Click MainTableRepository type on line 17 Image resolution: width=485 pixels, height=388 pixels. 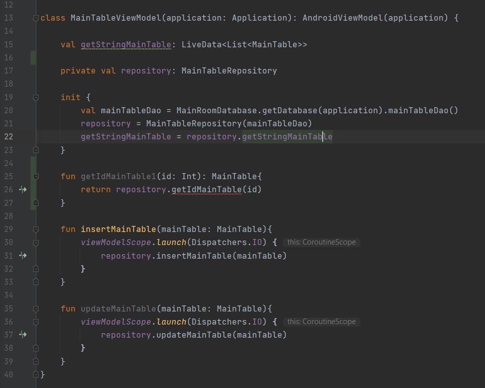pos(229,70)
